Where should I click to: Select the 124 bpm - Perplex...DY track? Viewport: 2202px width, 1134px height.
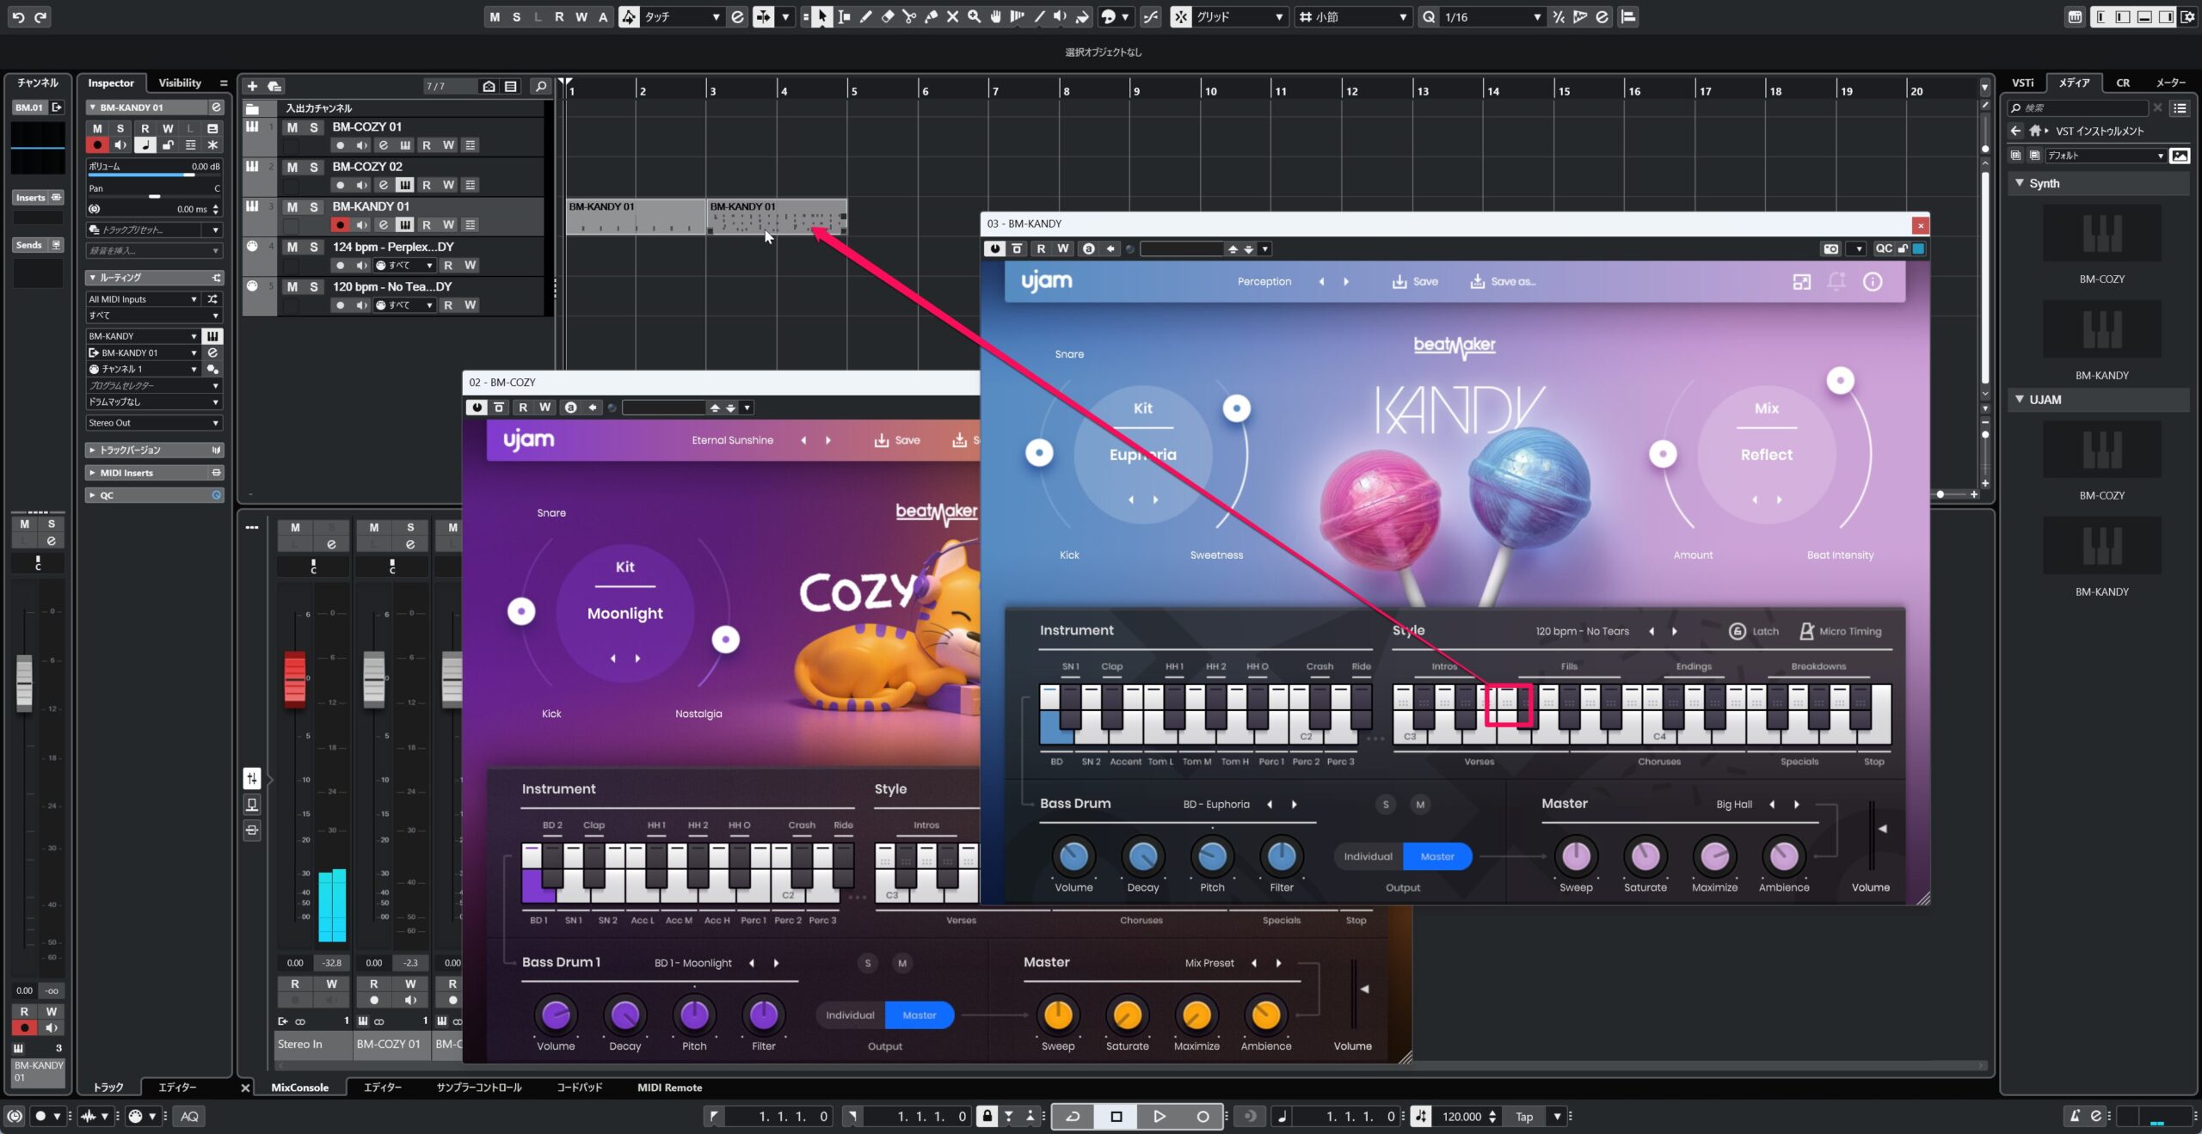(x=393, y=247)
